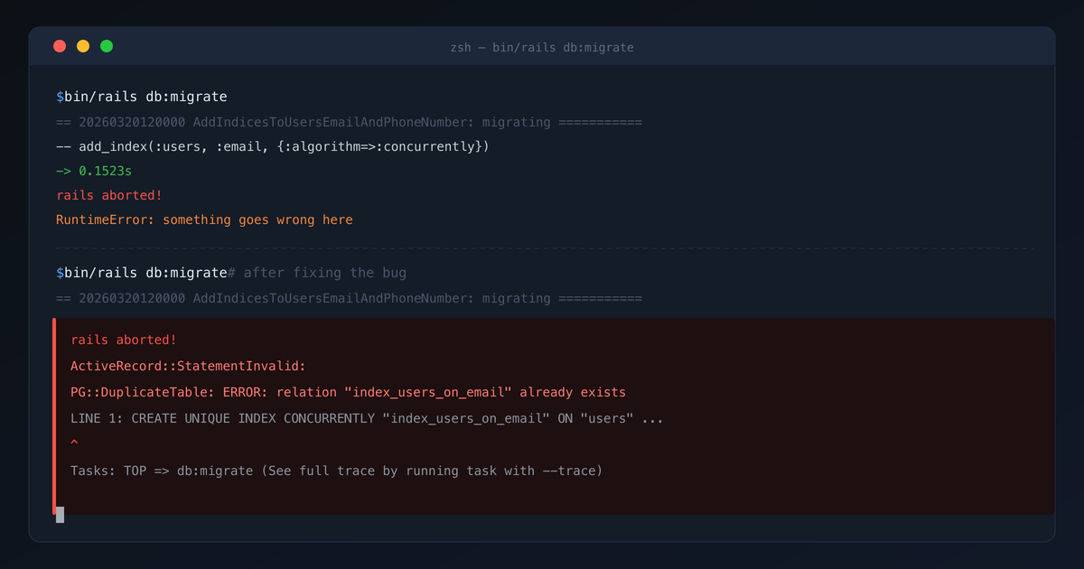
Task: Click the yellow minimize traffic light
Action: [x=83, y=45]
